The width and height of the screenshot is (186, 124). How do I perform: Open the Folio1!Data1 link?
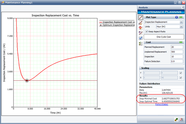[x=162, y=104]
